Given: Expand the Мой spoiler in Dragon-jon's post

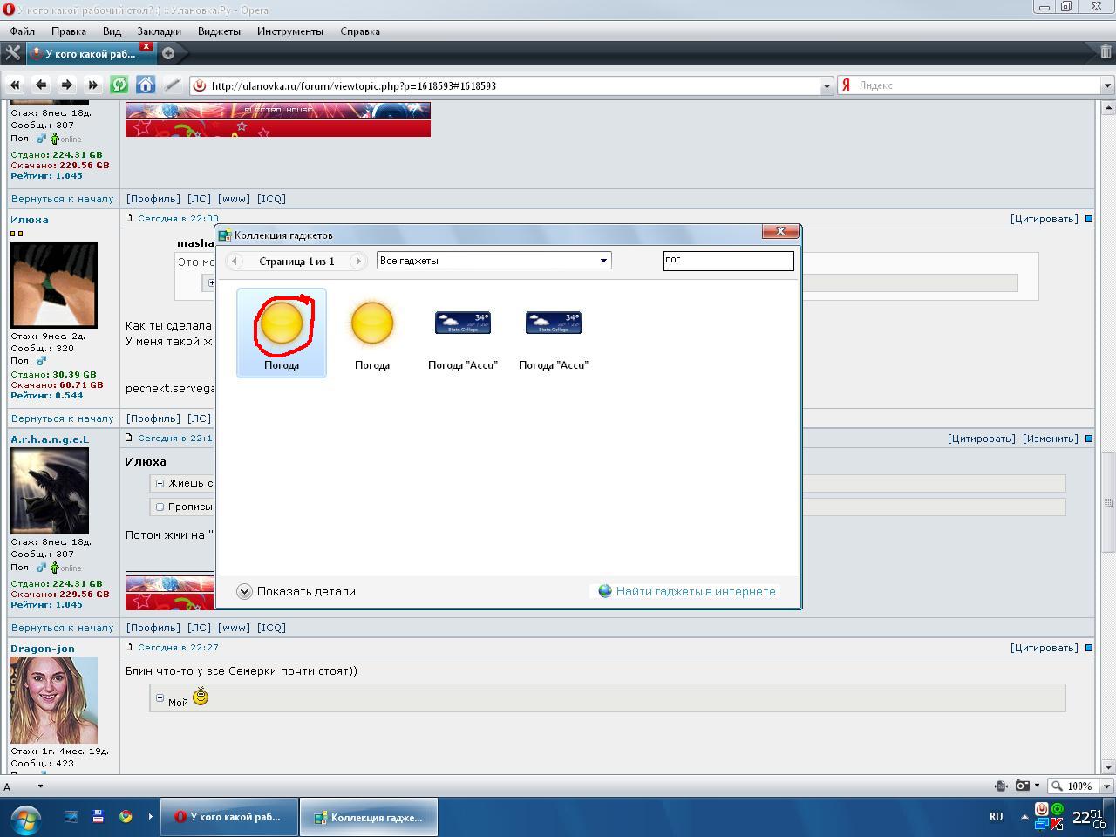Looking at the screenshot, I should coord(160,698).
